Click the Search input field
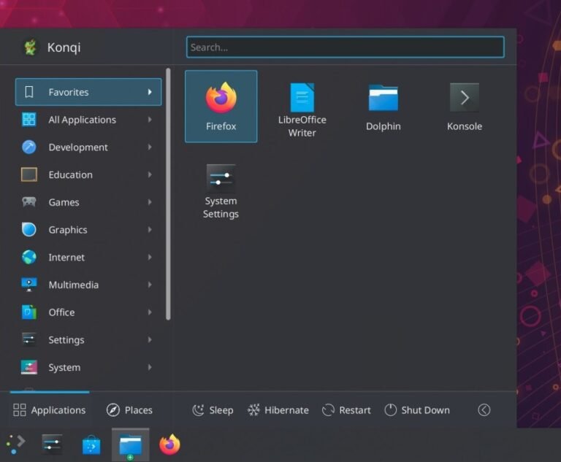The width and height of the screenshot is (561, 462). pos(346,47)
